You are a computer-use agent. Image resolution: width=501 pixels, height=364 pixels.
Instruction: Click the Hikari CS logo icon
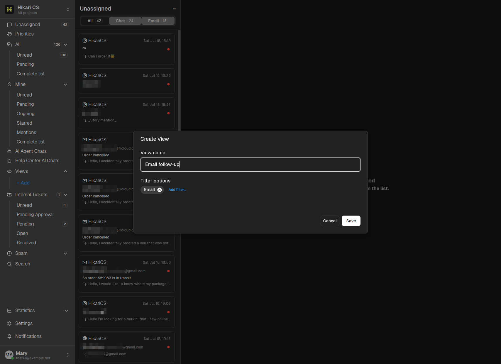click(9, 9)
